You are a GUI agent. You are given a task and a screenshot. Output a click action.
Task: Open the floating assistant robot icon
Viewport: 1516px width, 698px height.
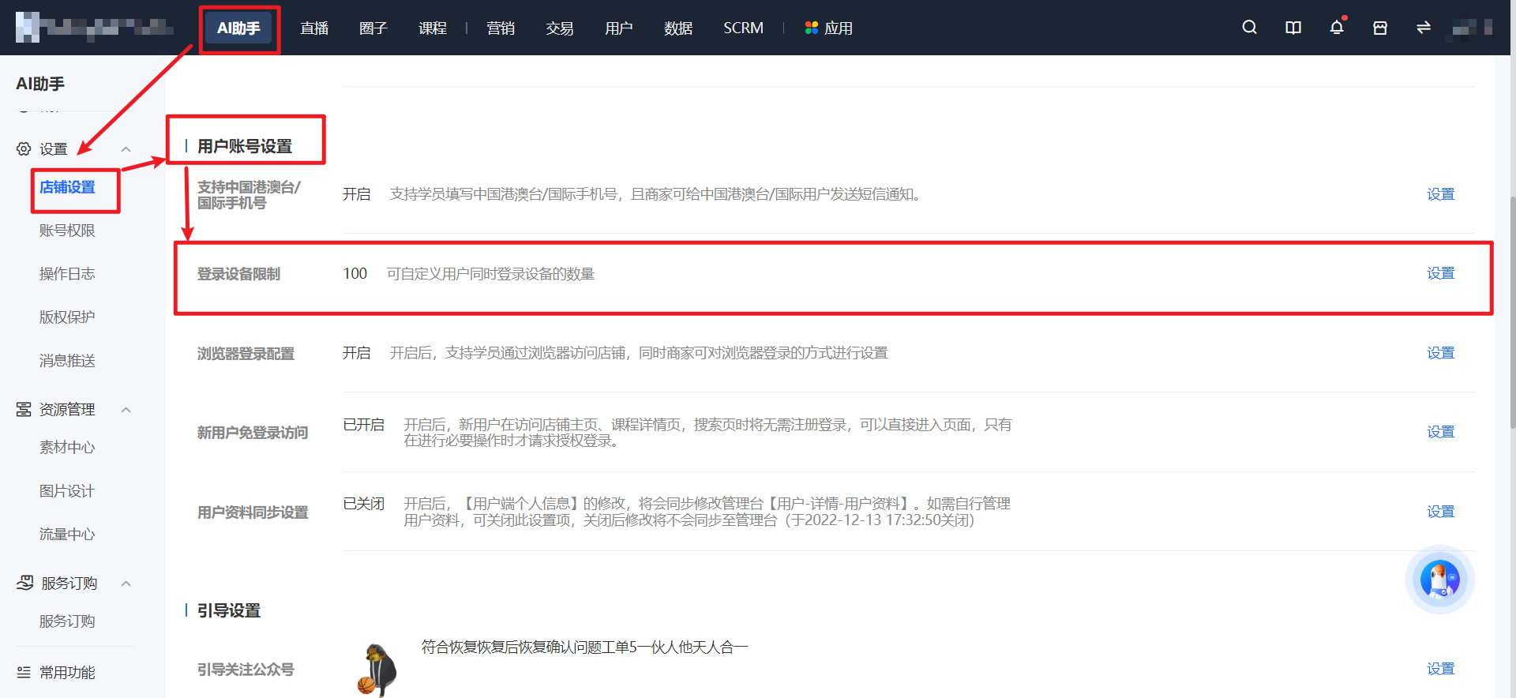pos(1439,580)
